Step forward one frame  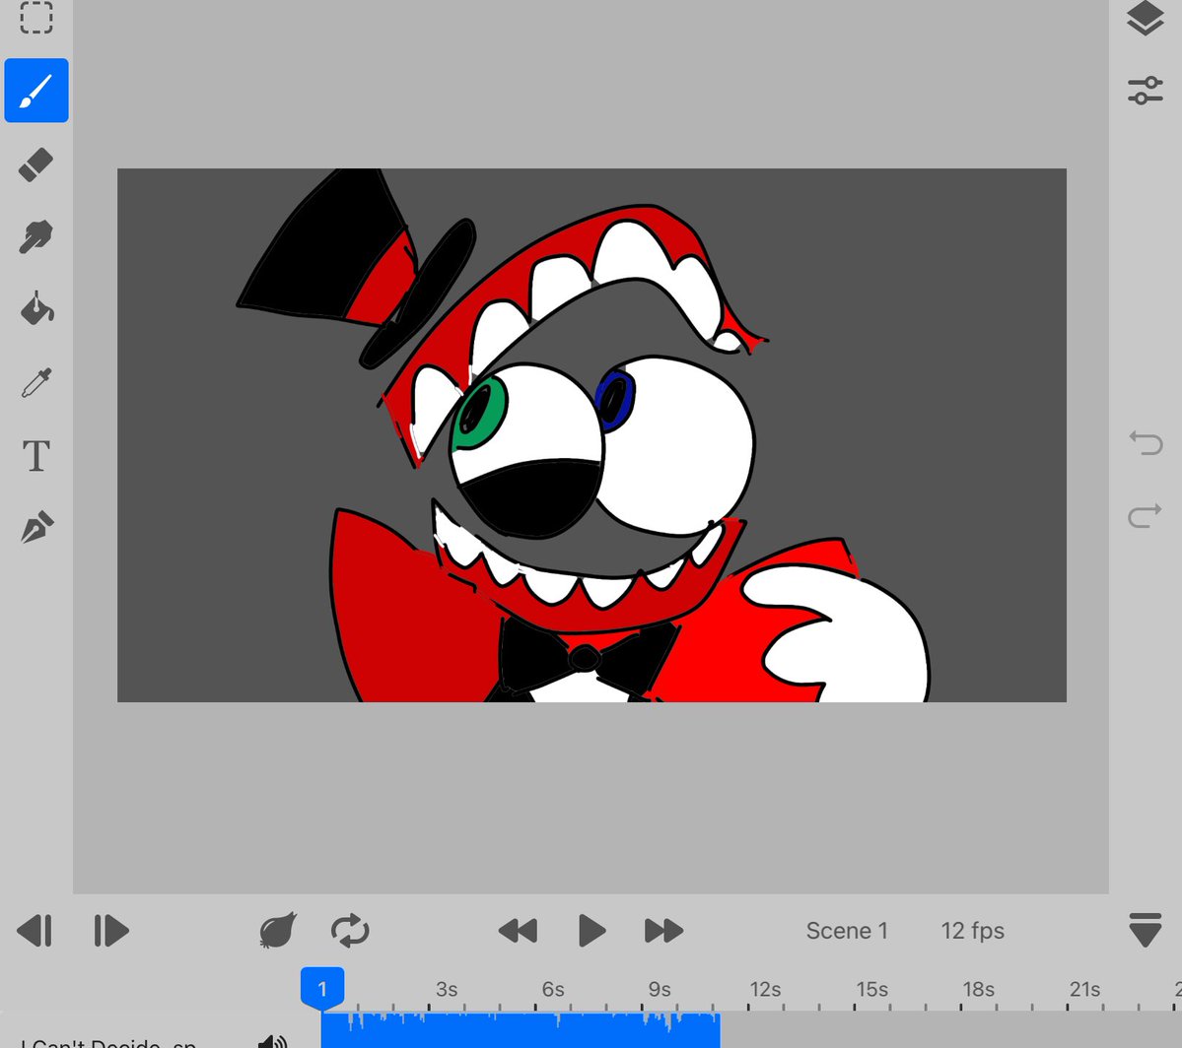click(x=110, y=931)
